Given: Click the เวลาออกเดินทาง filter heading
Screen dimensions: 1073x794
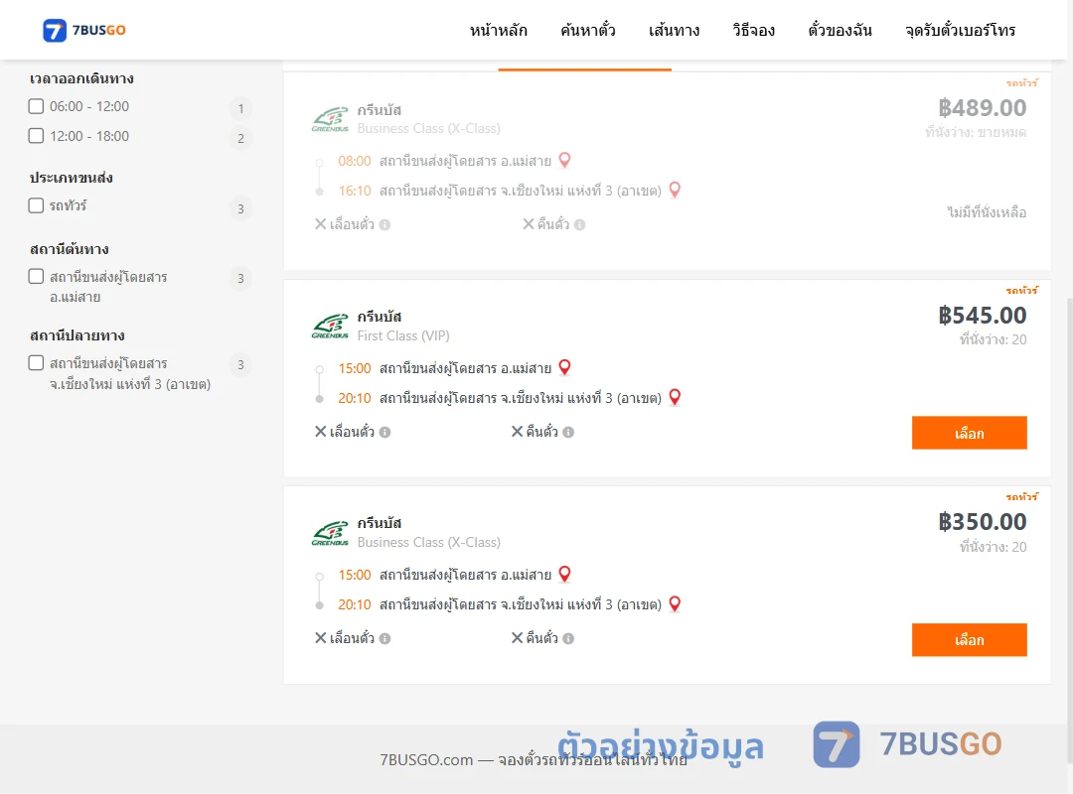Looking at the screenshot, I should click(81, 78).
